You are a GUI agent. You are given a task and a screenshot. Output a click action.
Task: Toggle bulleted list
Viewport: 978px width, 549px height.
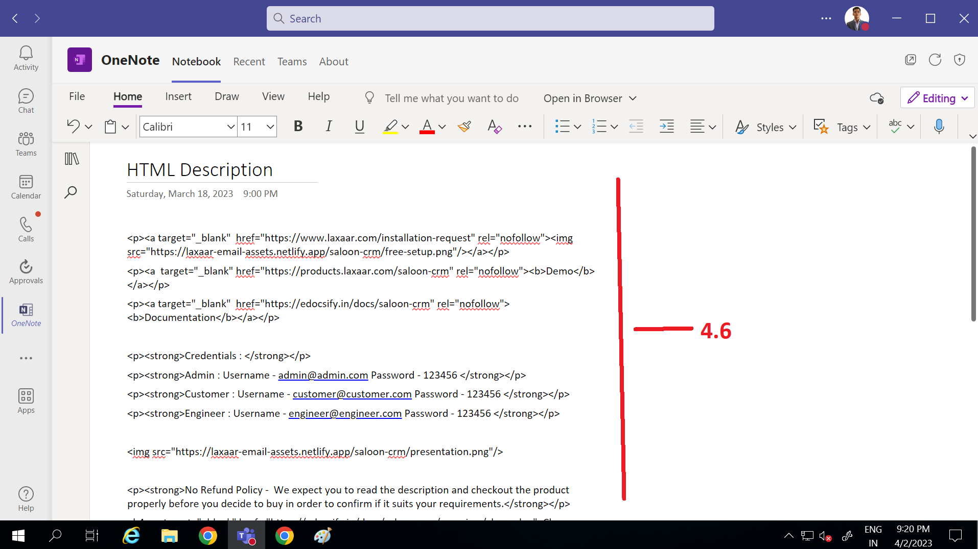562,127
